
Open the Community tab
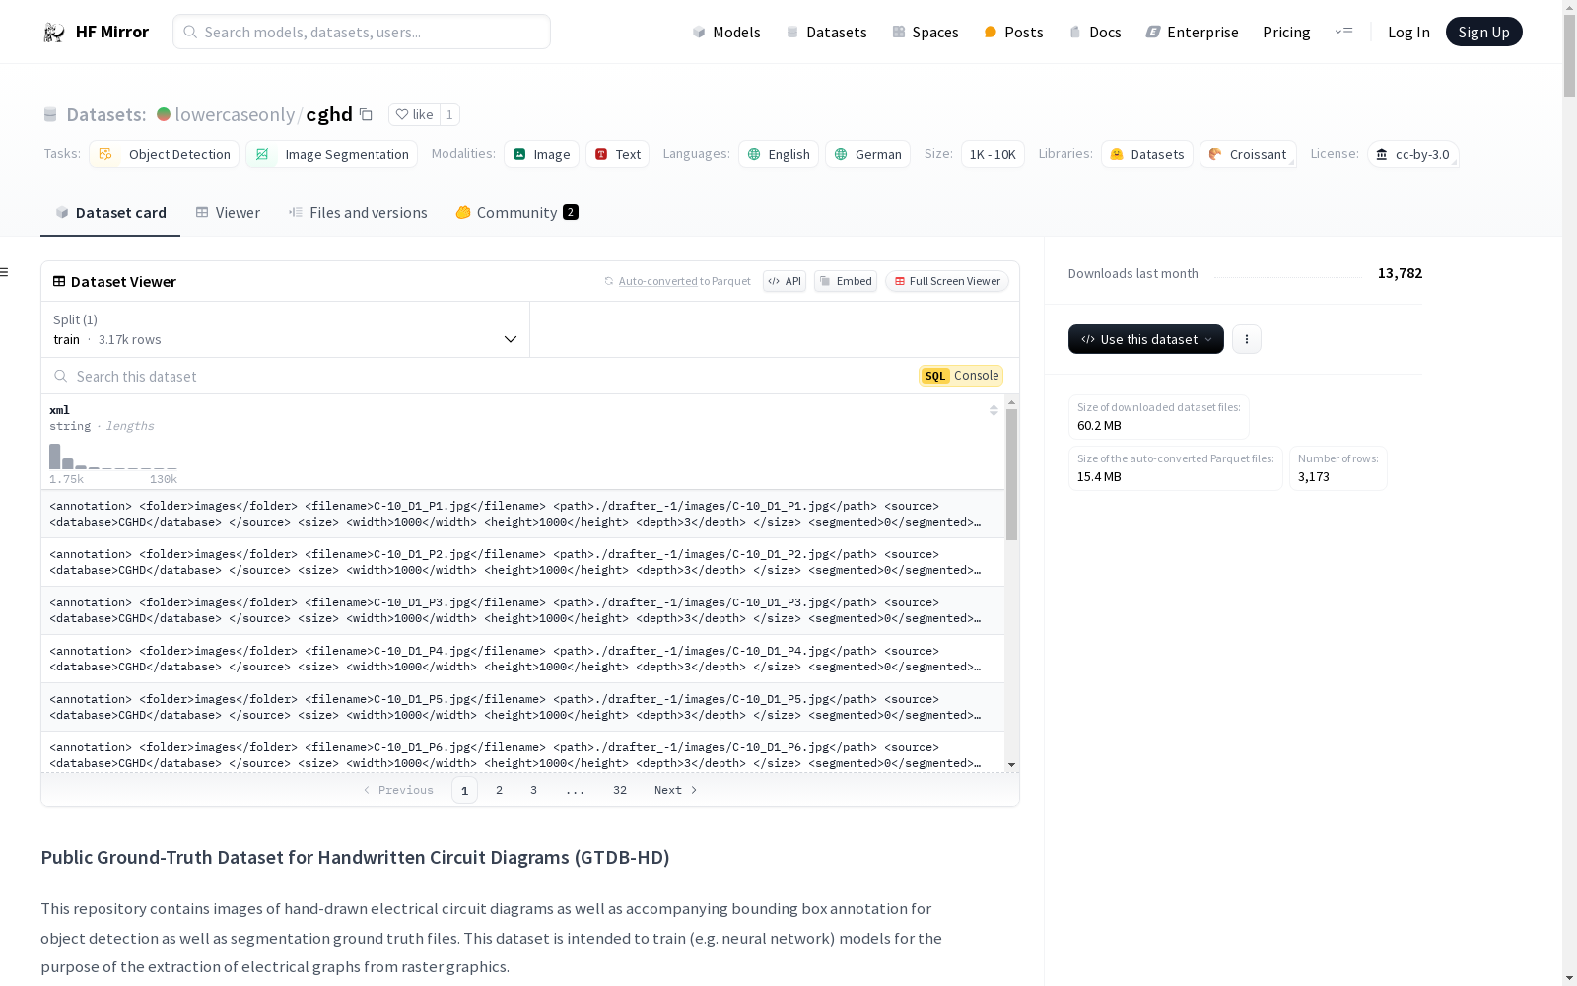tap(517, 212)
